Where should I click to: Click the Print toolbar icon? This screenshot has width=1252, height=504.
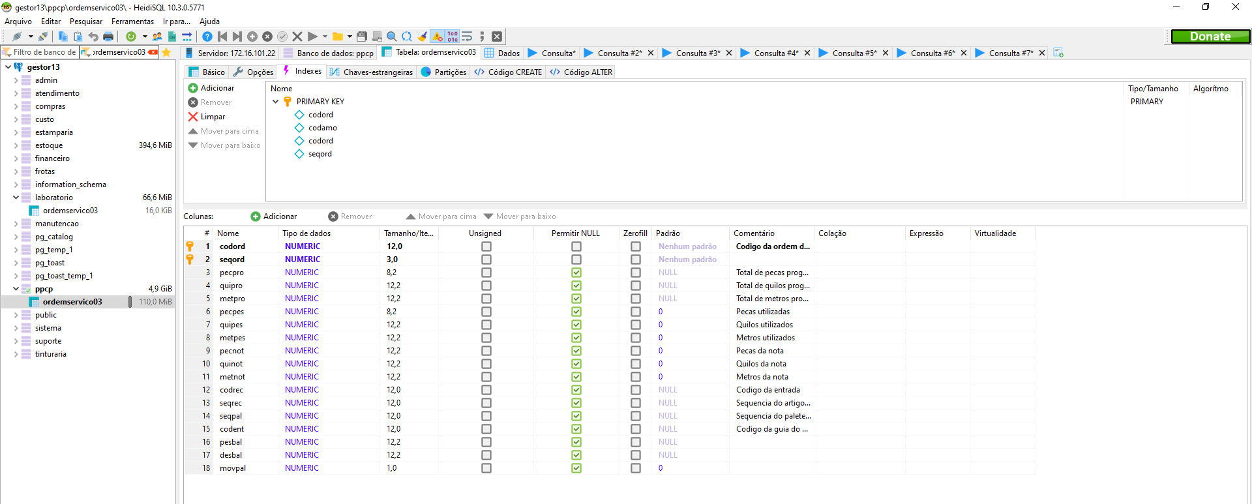108,37
